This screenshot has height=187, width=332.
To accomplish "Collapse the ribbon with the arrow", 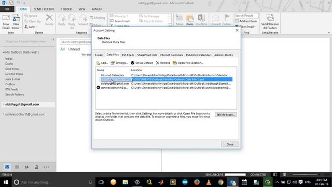I will (x=328, y=33).
